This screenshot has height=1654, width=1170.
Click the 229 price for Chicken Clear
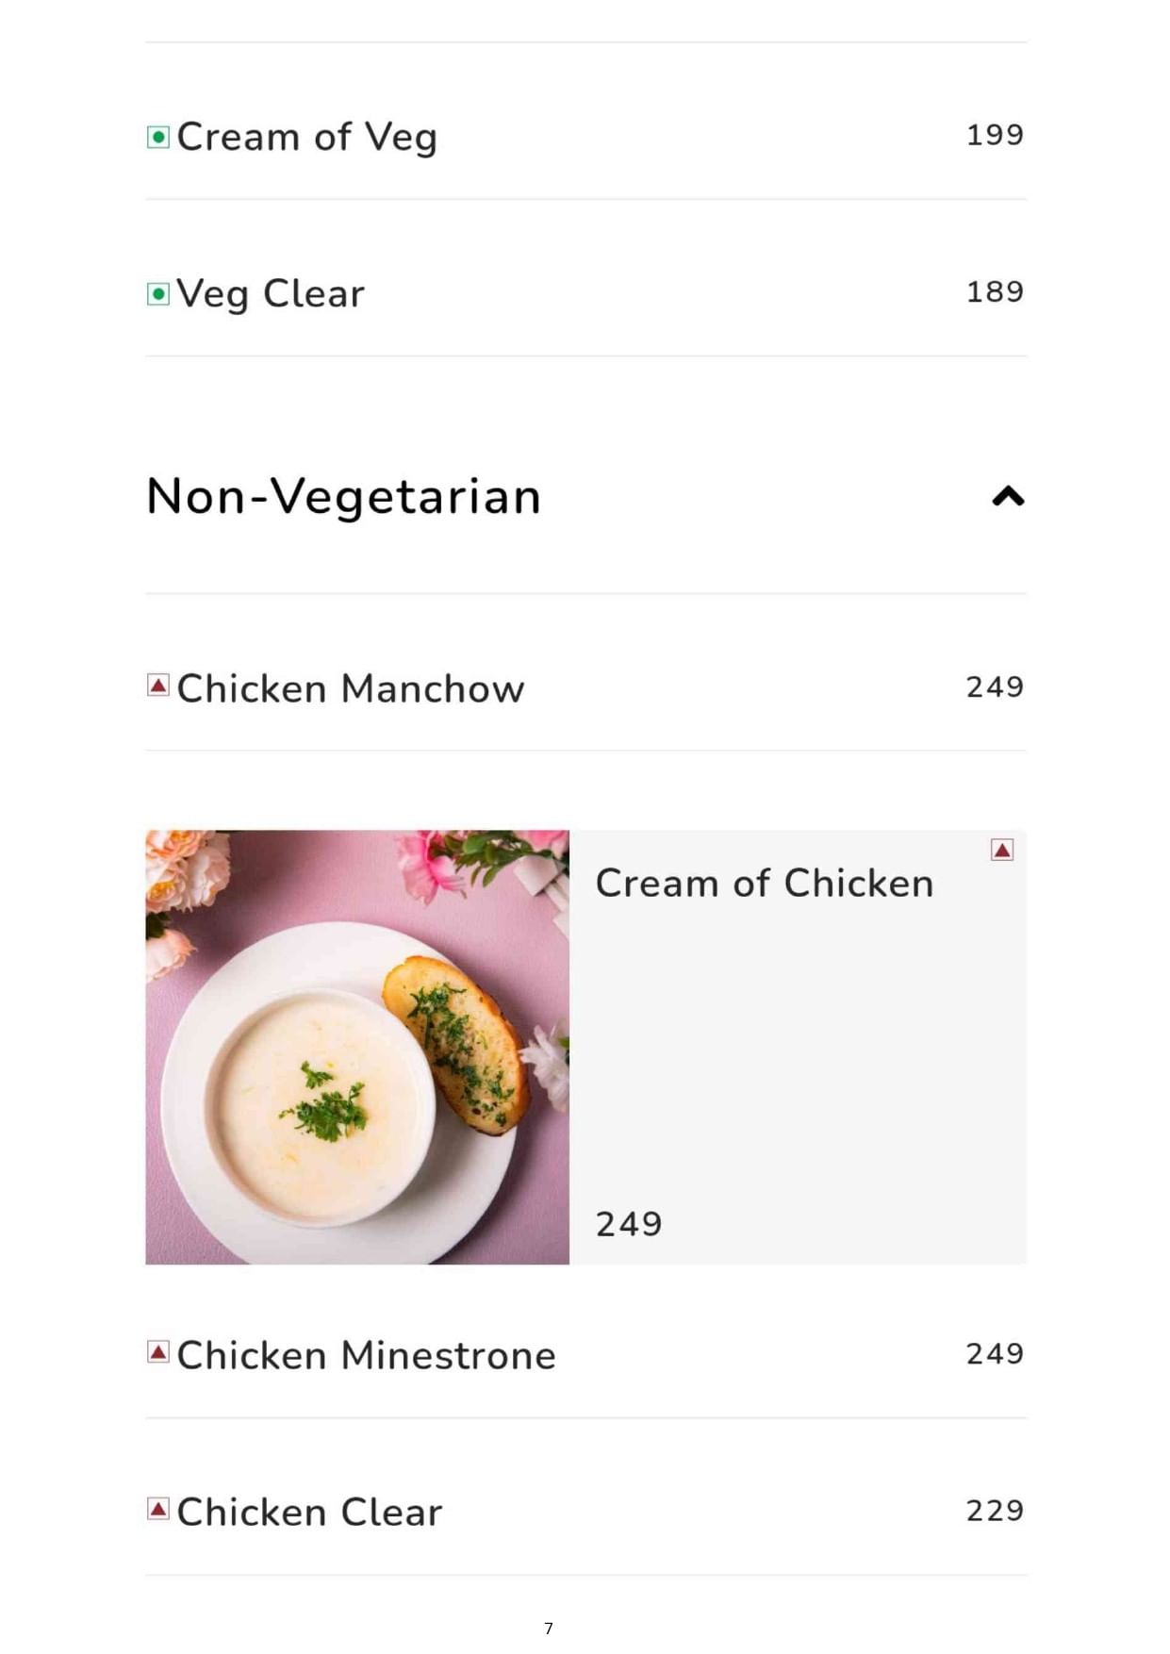pyautogui.click(x=995, y=1511)
